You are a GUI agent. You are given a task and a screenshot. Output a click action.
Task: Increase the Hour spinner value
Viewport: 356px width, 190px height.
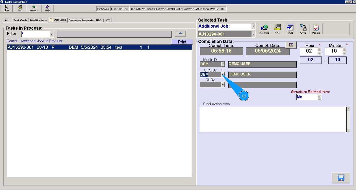pyautogui.click(x=319, y=49)
